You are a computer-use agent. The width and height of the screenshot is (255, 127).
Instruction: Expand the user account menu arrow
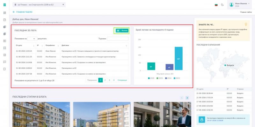(x=249, y=4)
